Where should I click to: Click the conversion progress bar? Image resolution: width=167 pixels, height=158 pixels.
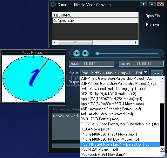coord(66,145)
